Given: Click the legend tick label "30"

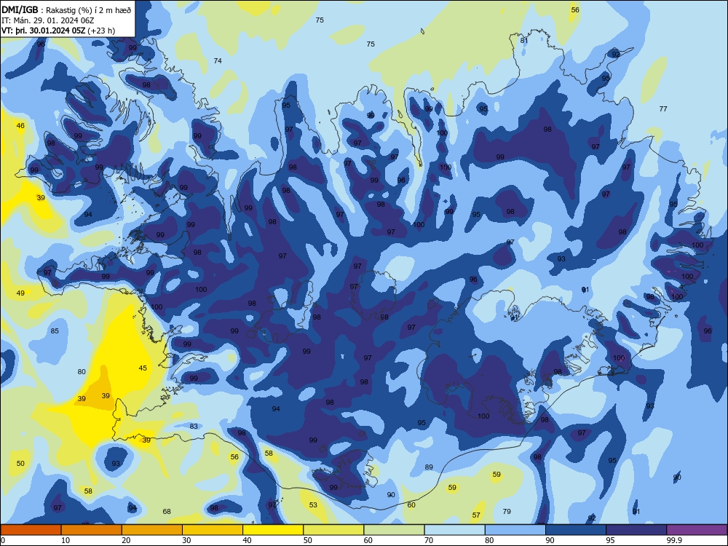Looking at the screenshot, I should tap(186, 540).
